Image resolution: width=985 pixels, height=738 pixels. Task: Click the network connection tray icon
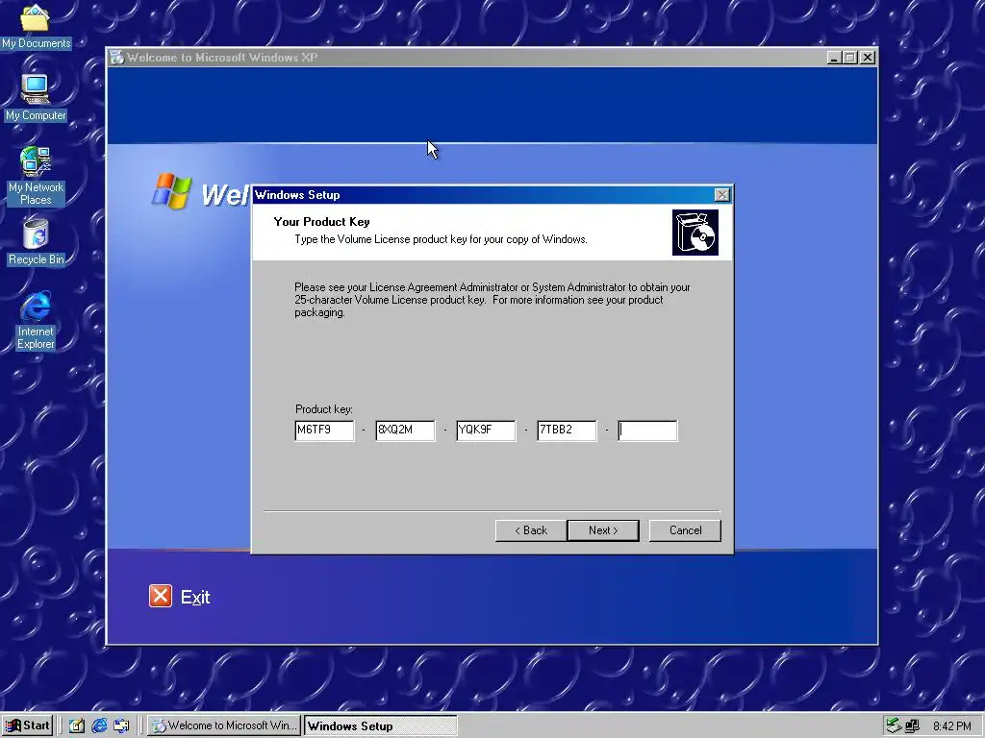894,726
